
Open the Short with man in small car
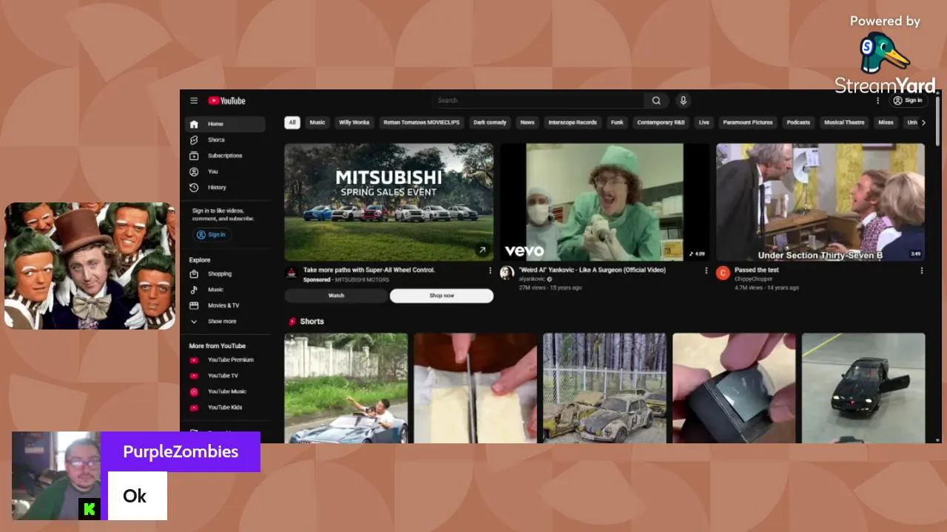click(x=346, y=388)
